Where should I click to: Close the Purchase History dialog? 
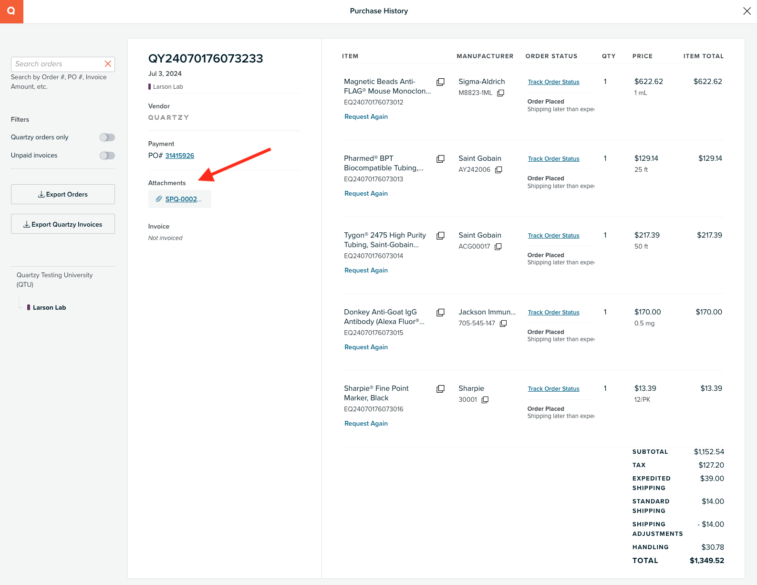click(x=747, y=11)
